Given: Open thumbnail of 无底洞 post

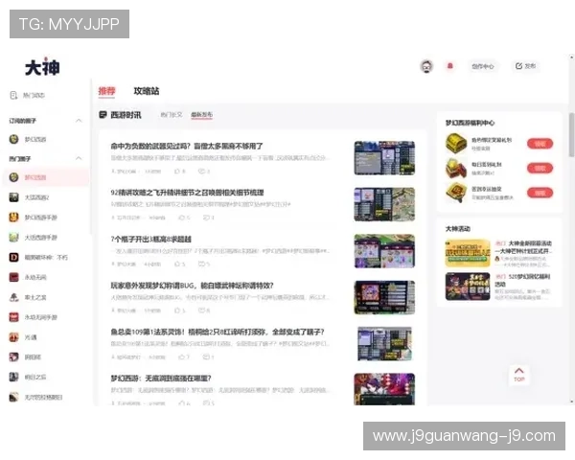Looking at the screenshot, I should (x=384, y=389).
